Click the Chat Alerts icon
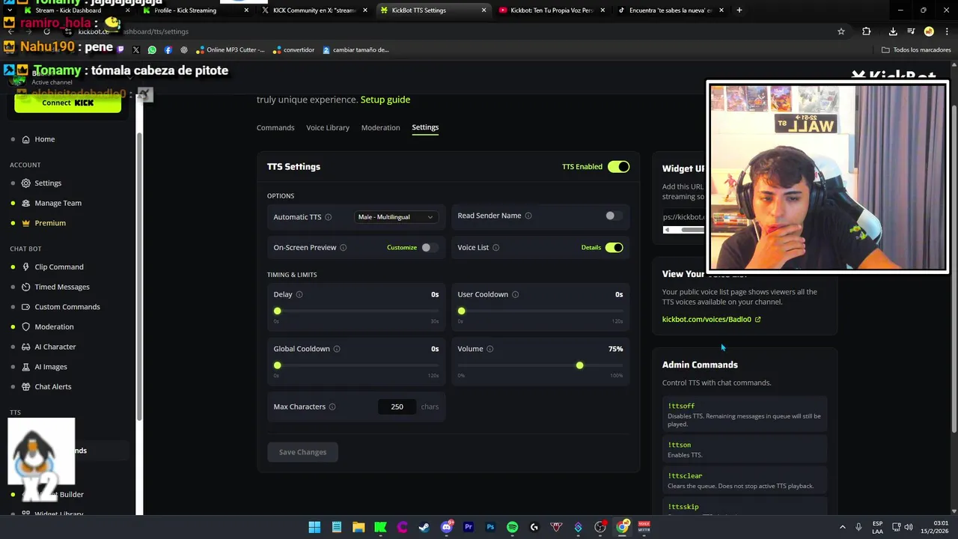This screenshot has width=958, height=539. 26,387
